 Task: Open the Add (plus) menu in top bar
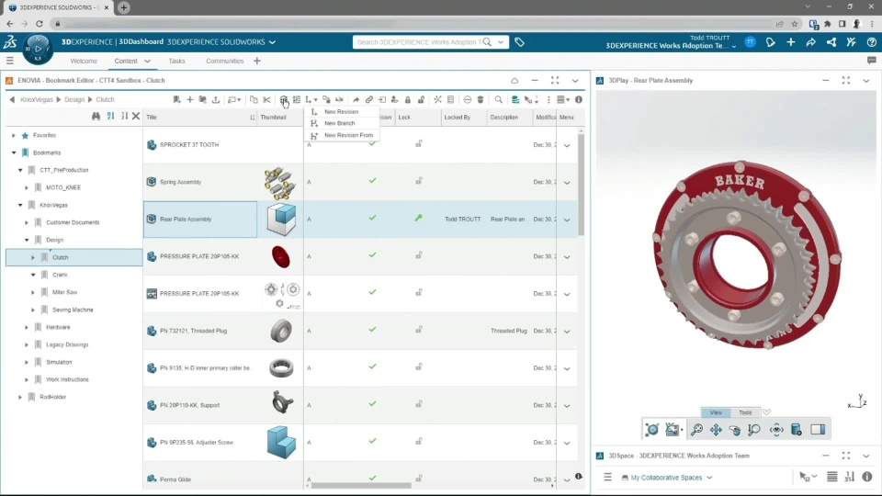[790, 42]
